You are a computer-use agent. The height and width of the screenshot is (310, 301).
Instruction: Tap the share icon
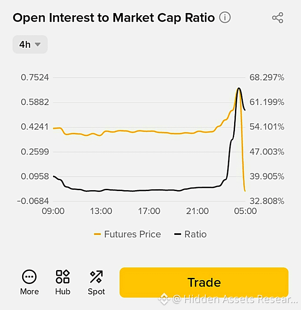point(278,18)
